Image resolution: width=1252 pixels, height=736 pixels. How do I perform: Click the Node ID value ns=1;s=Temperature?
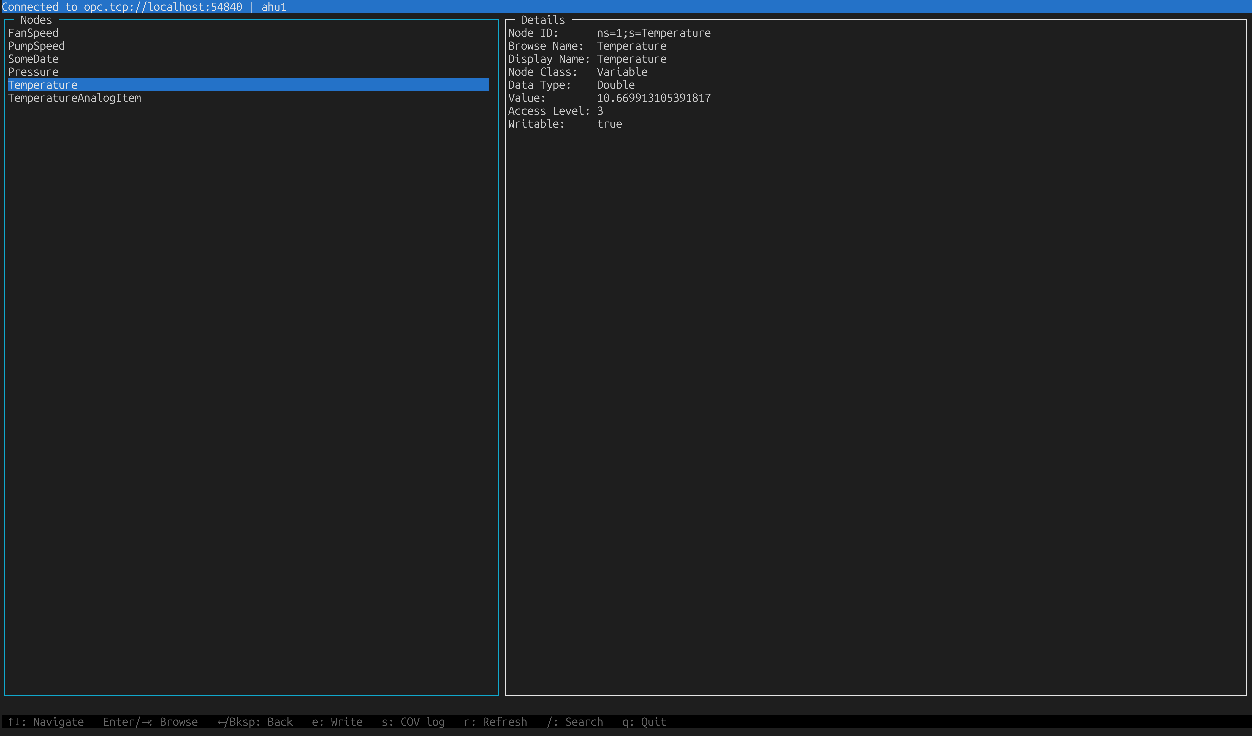[x=654, y=33]
